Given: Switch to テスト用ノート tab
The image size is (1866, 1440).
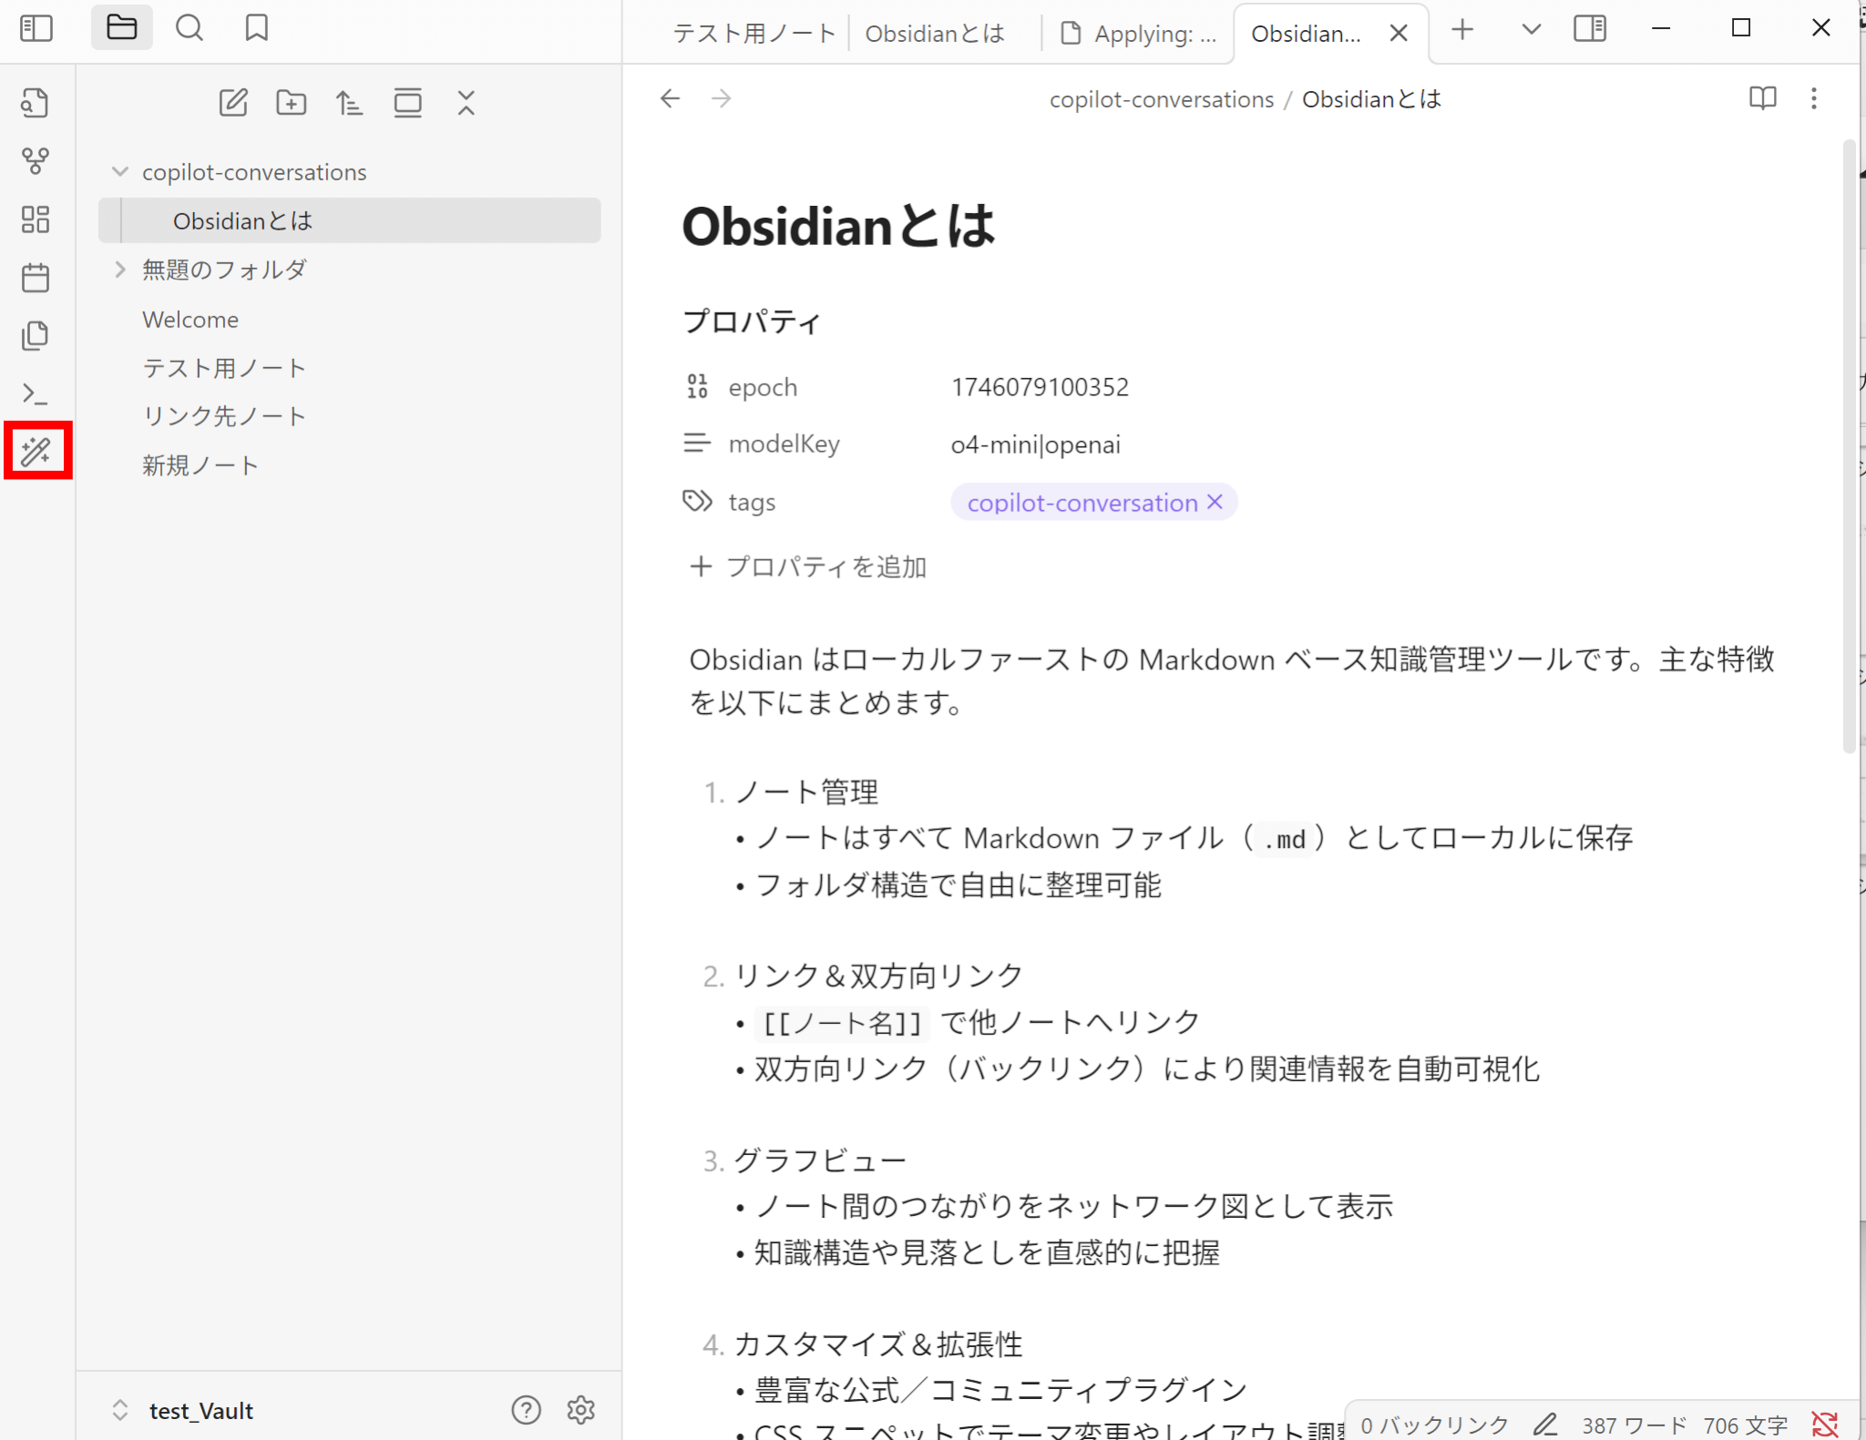Looking at the screenshot, I should (x=754, y=34).
